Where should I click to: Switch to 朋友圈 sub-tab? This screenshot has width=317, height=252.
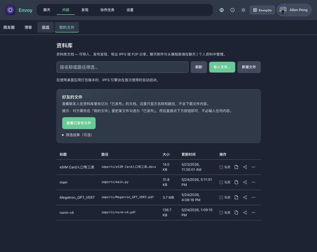pyautogui.click(x=9, y=27)
